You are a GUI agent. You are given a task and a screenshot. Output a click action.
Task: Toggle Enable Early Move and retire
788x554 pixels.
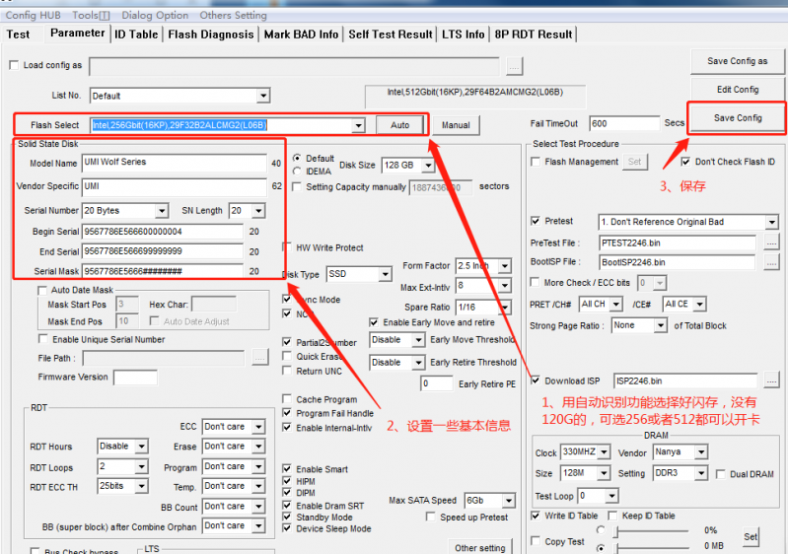tap(374, 322)
